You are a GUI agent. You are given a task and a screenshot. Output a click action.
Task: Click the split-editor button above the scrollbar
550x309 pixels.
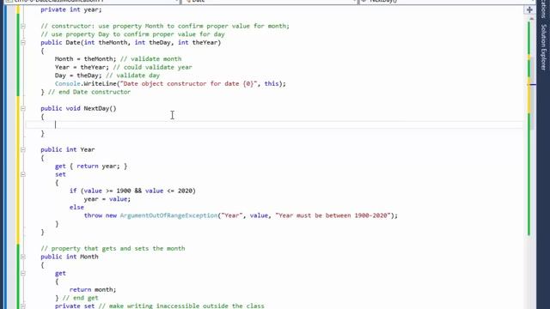(x=529, y=9)
